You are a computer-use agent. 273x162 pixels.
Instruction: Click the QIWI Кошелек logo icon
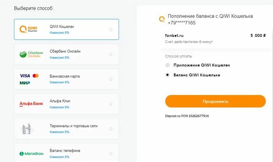[29, 29]
